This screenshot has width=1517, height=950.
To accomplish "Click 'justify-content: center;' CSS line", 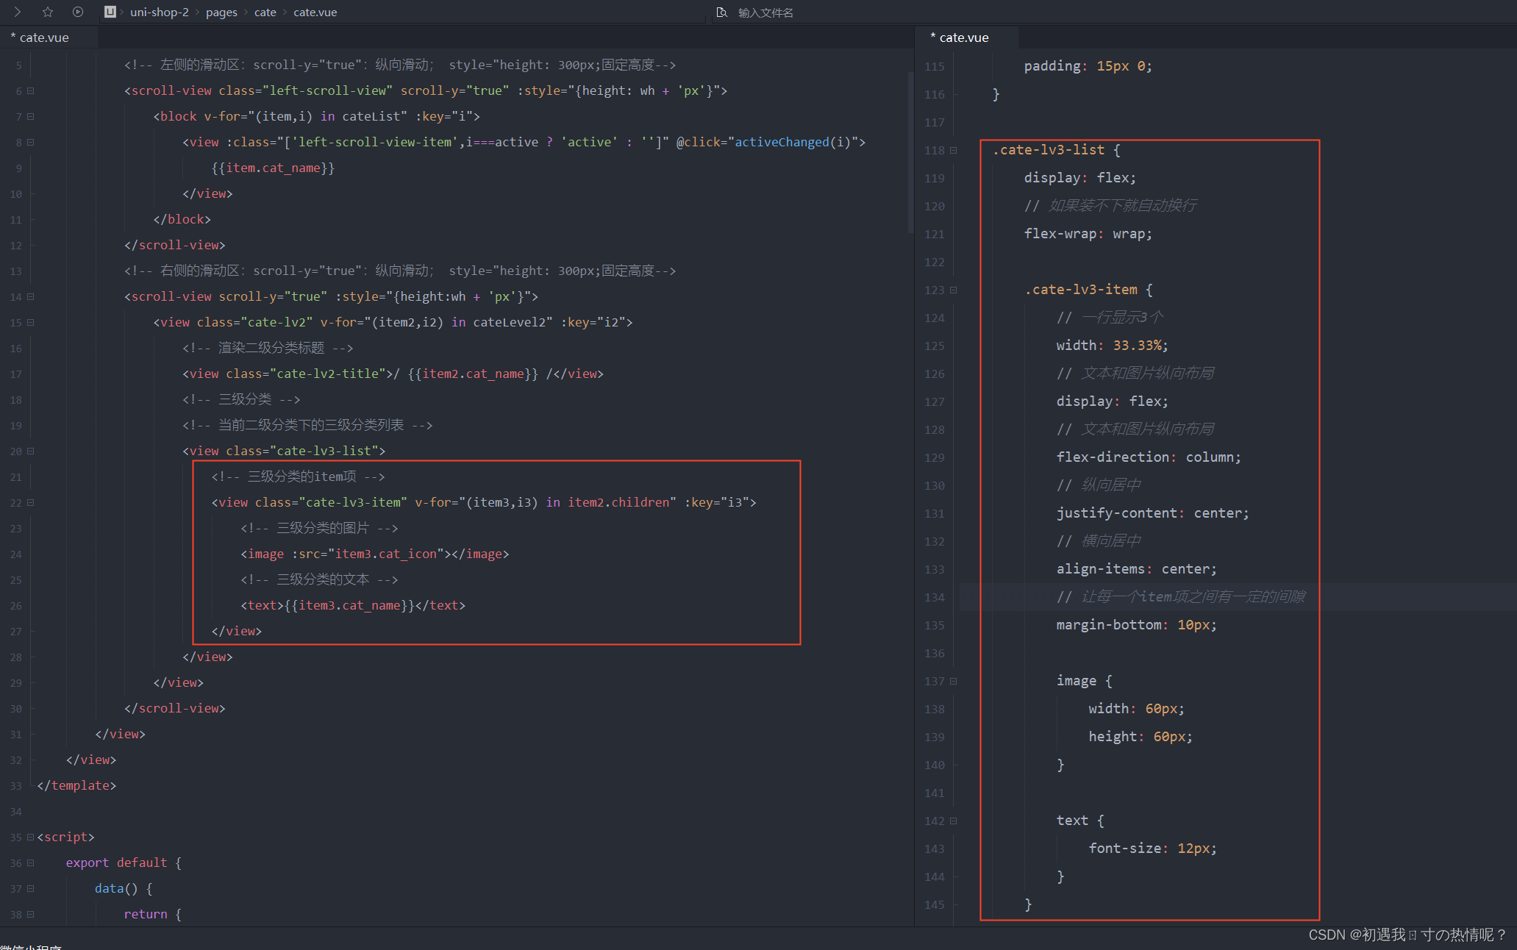I will [1153, 512].
